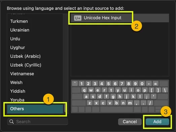
Task: Click the magnifying glass search icon
Action: tap(11, 122)
